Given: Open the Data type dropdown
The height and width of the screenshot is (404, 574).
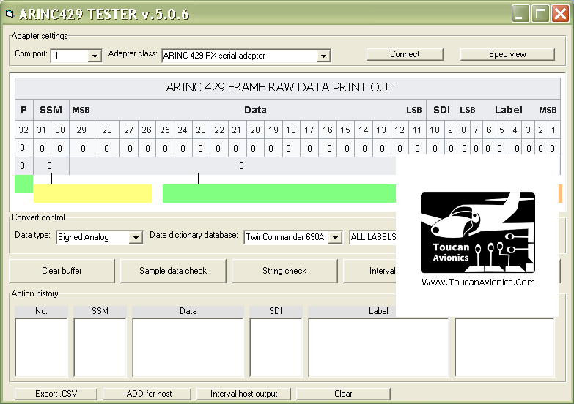Looking at the screenshot, I should click(x=136, y=237).
